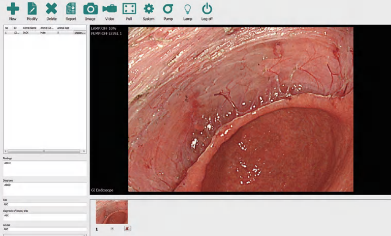Click scrollbar right arrow in patient list
This screenshot has height=236, width=391.
[84, 151]
